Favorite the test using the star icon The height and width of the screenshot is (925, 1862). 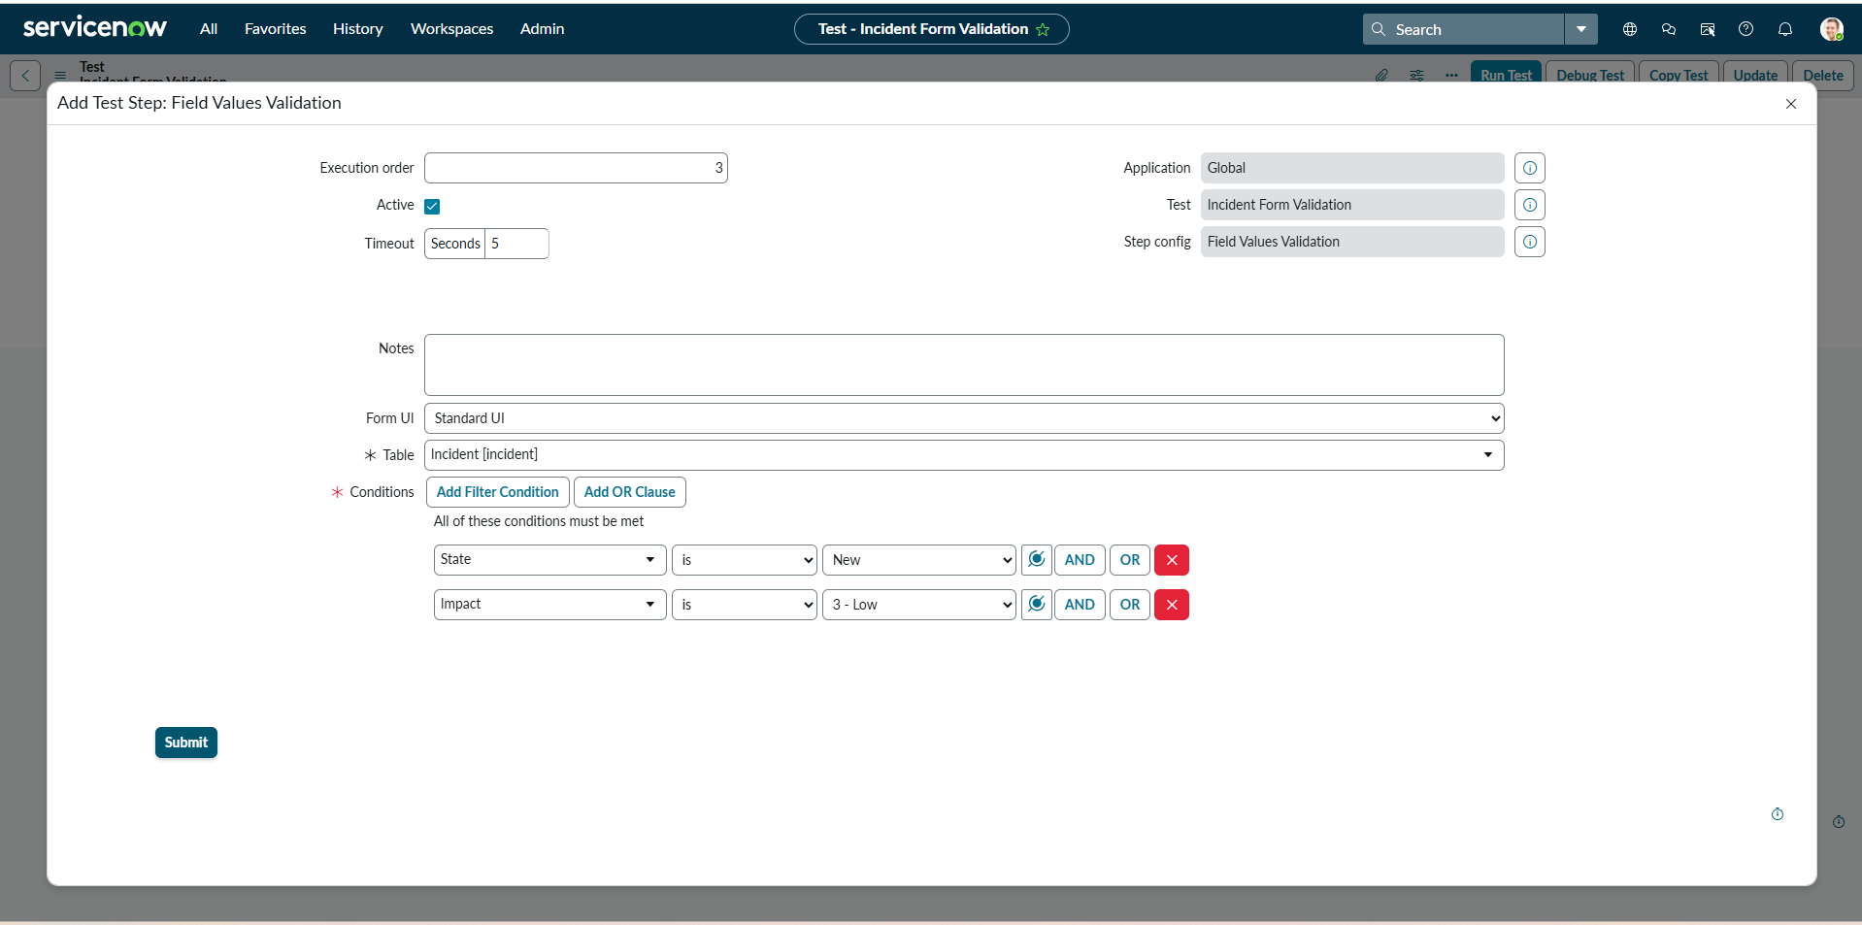point(1043,30)
